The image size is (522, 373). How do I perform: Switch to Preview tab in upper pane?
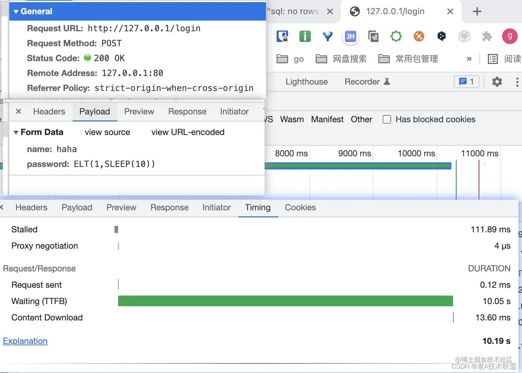139,112
